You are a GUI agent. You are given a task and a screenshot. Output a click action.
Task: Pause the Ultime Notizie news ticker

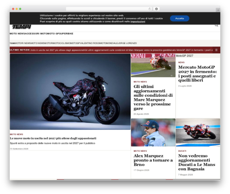(x=216, y=50)
